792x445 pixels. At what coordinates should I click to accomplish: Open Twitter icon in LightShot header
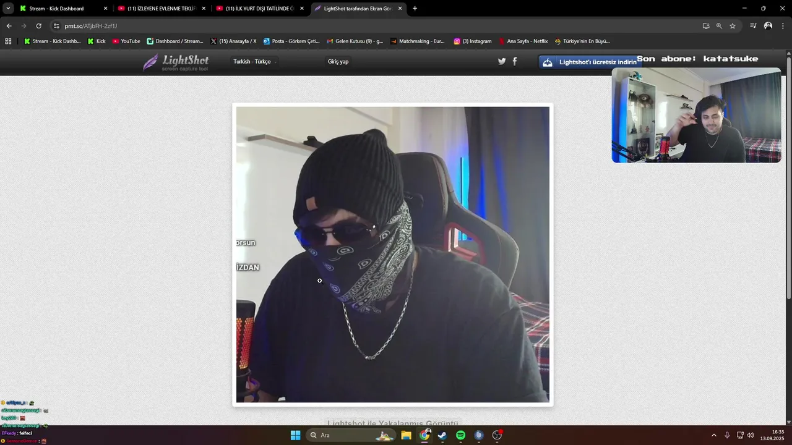pyautogui.click(x=502, y=61)
